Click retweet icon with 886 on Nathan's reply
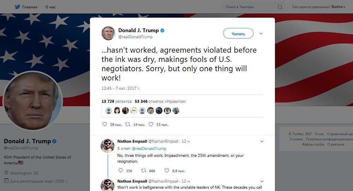 pos(144,171)
